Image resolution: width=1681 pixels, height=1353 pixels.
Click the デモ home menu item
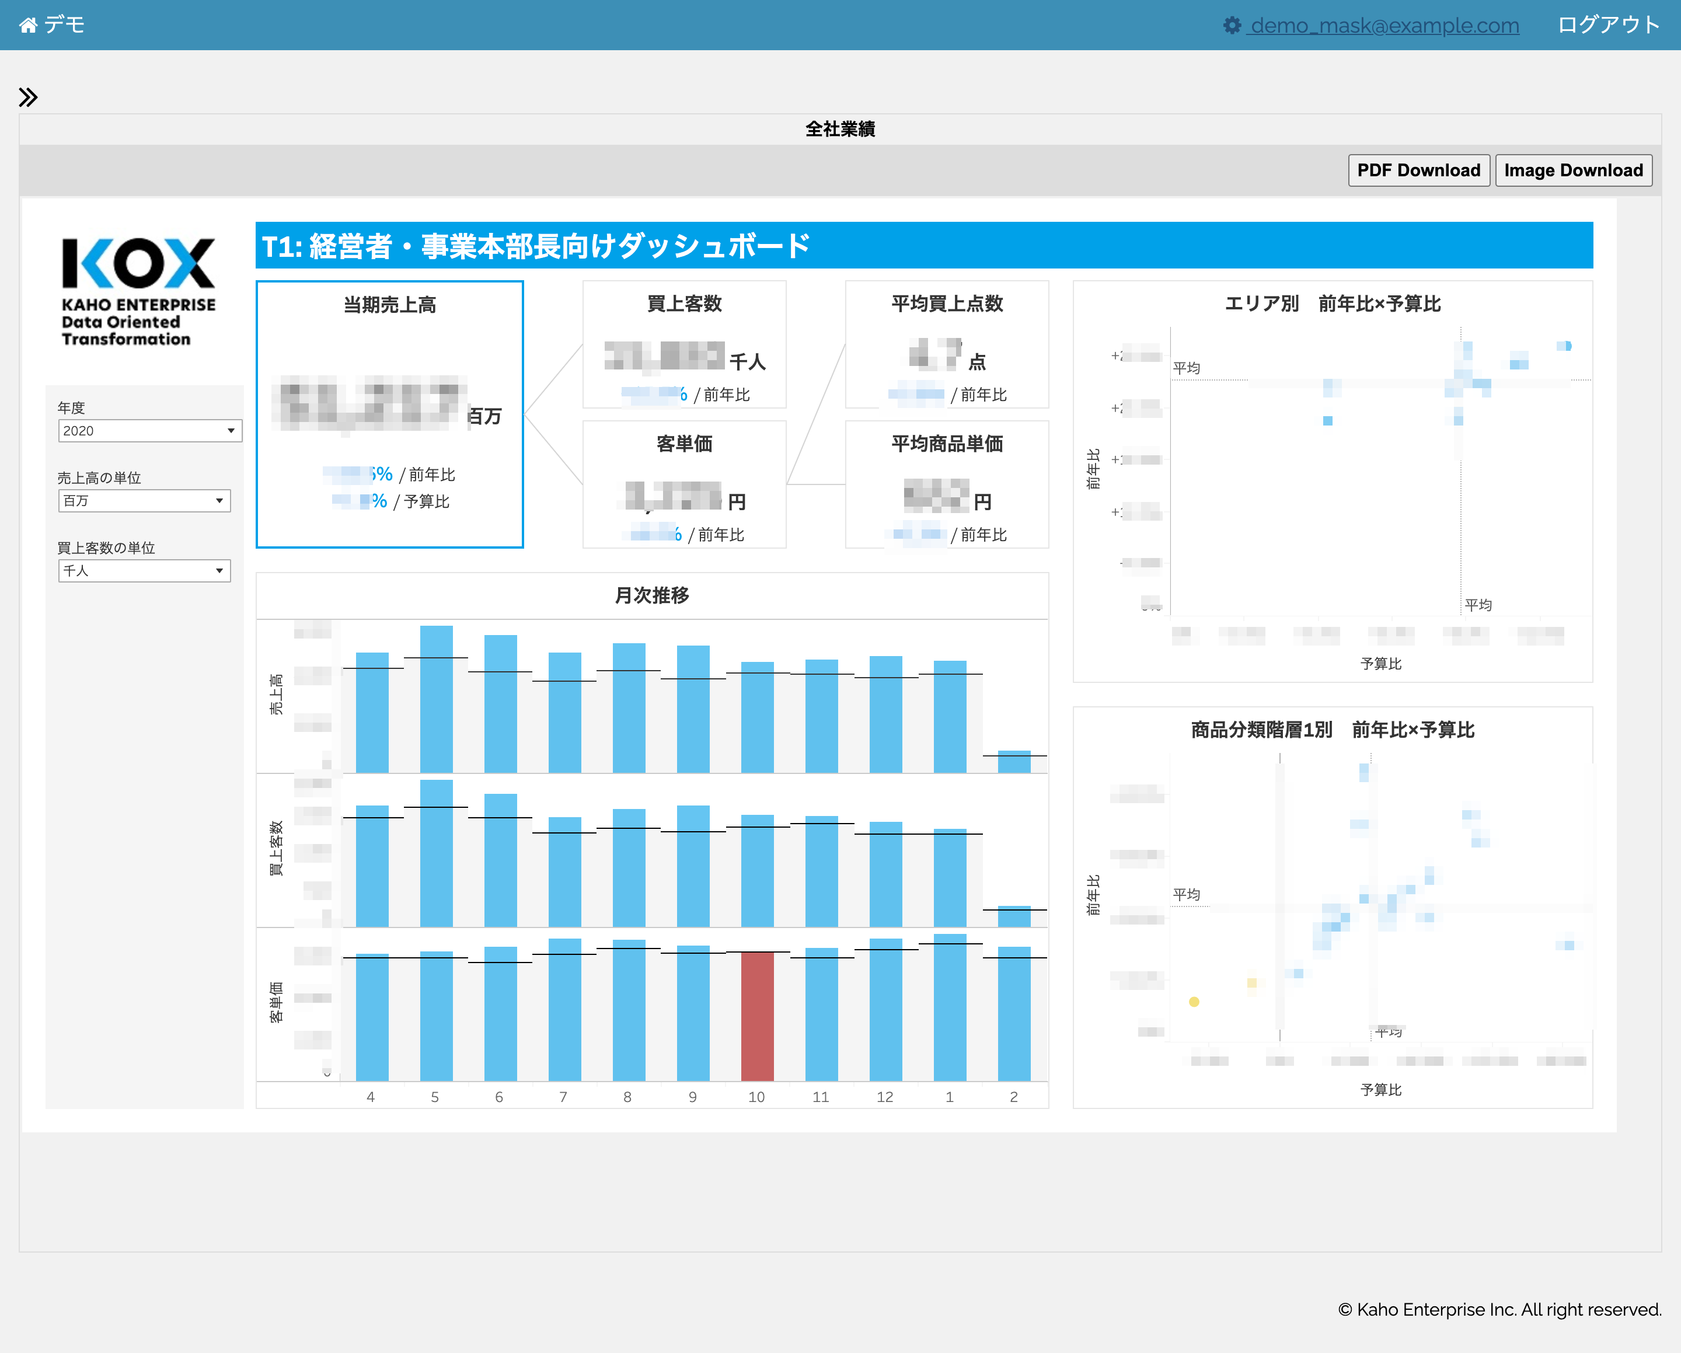(64, 26)
